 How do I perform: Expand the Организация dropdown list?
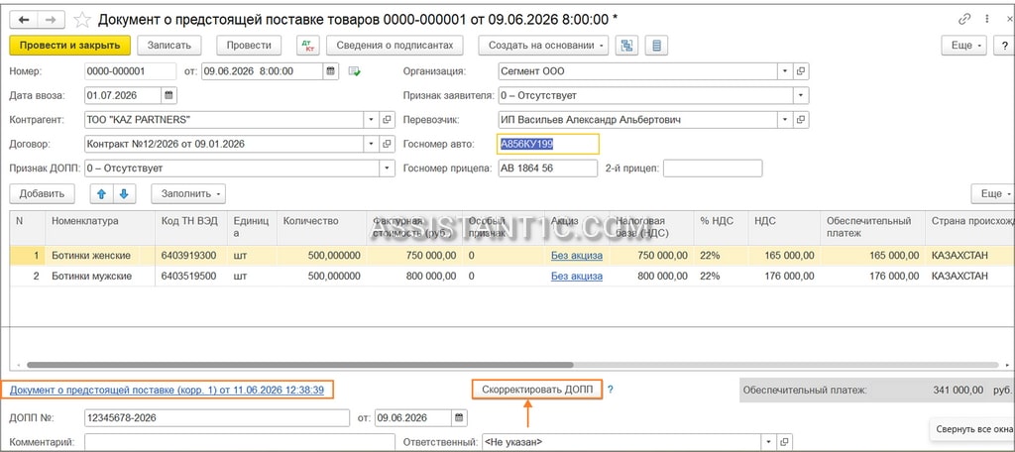[785, 71]
